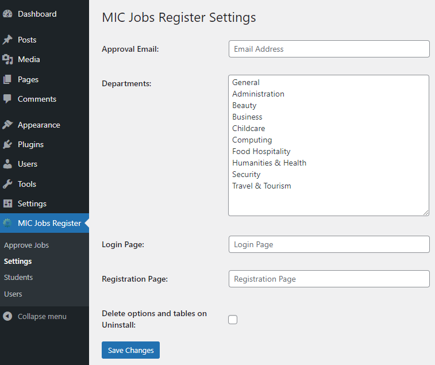The image size is (435, 365).
Task: Click the Pages icon in sidebar
Action: click(7, 79)
